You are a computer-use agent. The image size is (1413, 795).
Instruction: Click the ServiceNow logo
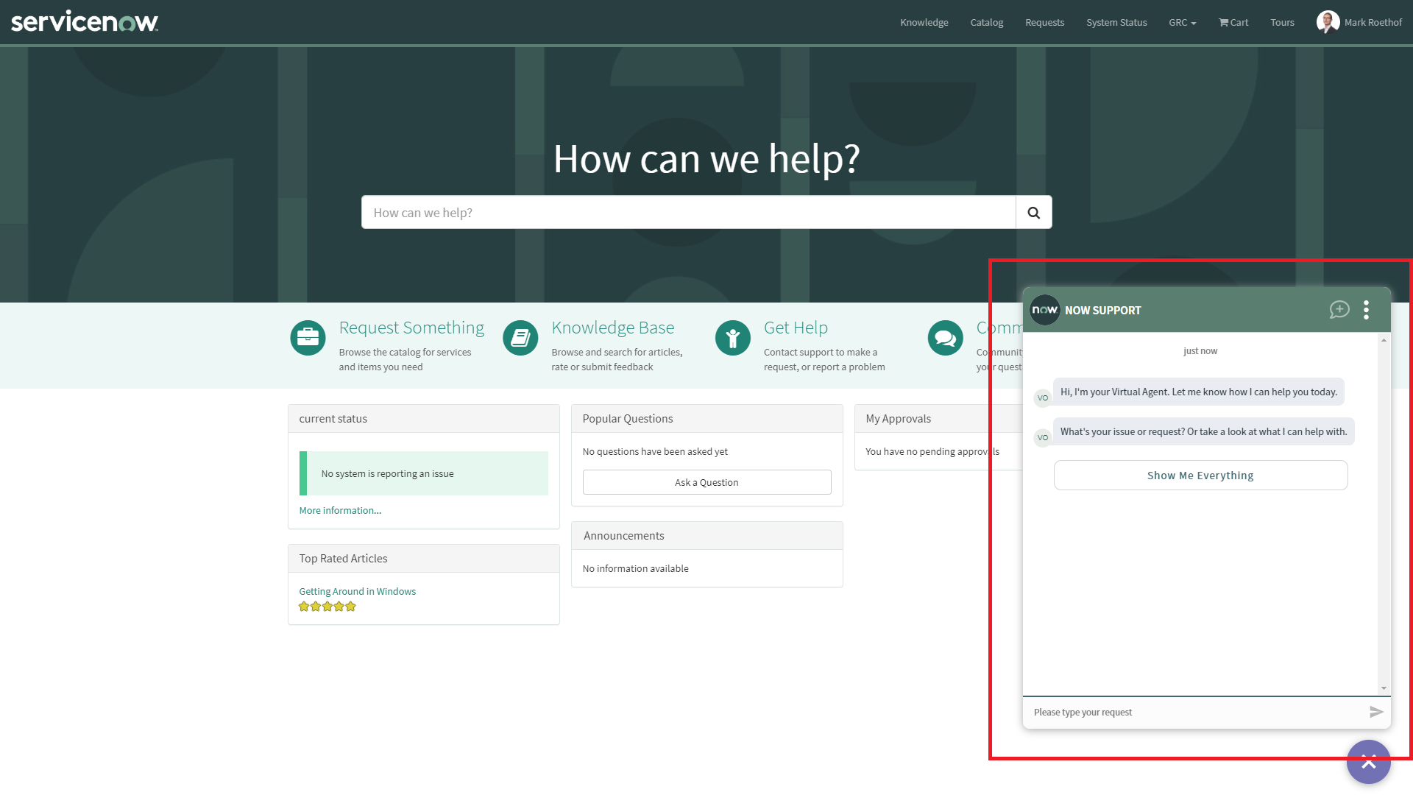(x=83, y=21)
